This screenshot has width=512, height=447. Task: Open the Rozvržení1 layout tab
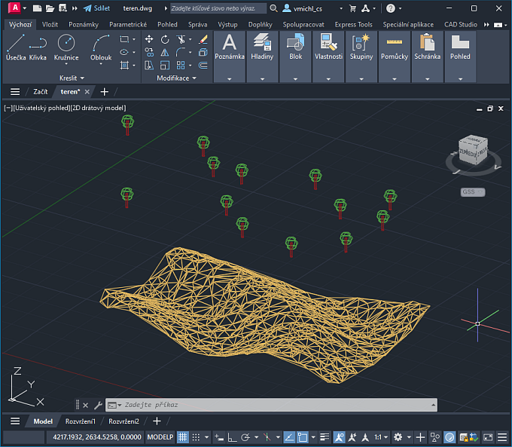click(x=80, y=421)
